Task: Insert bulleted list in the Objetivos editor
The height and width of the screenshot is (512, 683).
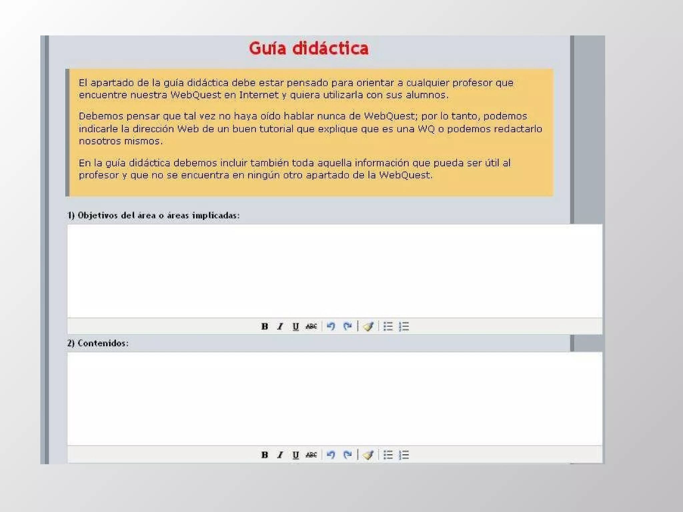Action: [x=388, y=326]
